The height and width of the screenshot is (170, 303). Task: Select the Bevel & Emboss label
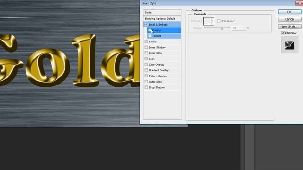pos(158,25)
